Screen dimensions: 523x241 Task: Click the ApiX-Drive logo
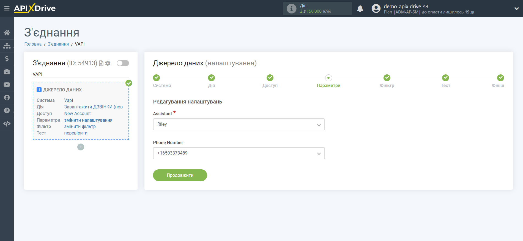click(35, 8)
